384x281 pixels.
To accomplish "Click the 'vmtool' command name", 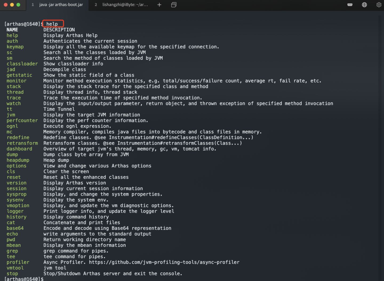I will point(15,268).
